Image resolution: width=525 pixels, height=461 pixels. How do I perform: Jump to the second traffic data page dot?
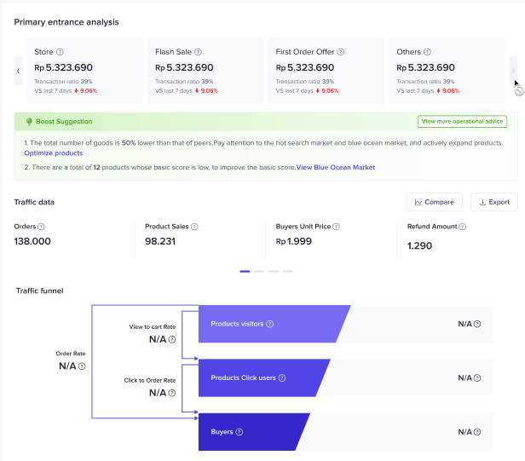coord(260,271)
